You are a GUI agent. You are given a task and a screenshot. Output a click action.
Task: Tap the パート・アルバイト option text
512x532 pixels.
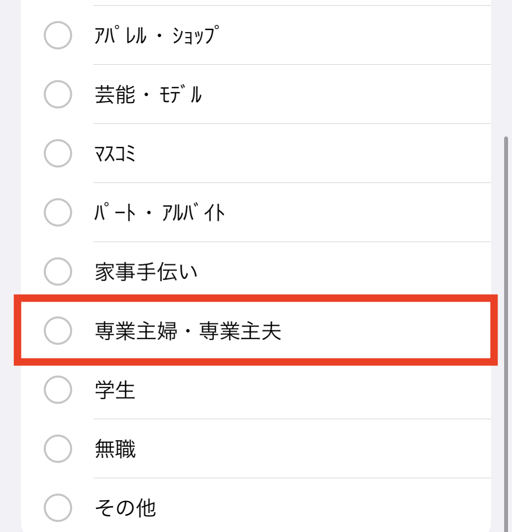[159, 212]
